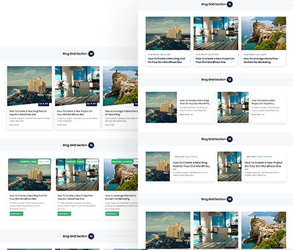Open New Blog Post title on slanted castle card
Screen dimensions: 293x250
(28, 113)
